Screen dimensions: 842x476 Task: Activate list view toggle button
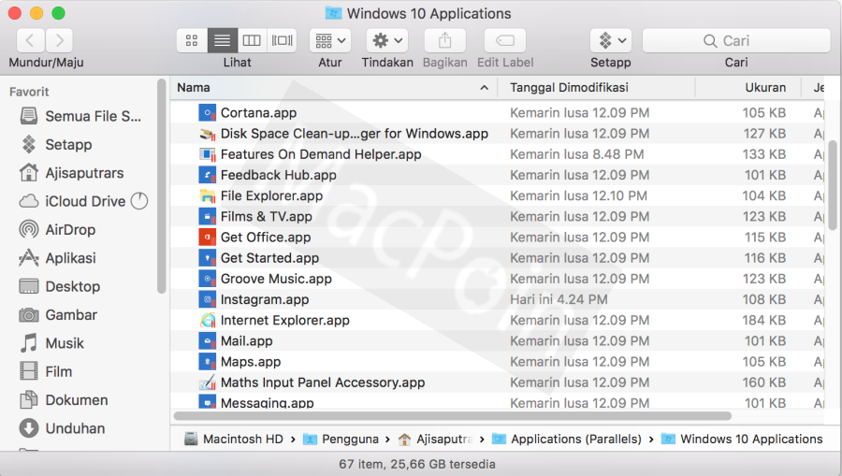[222, 40]
